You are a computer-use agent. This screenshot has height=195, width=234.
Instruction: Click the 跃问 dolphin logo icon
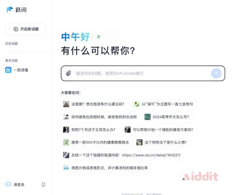pos(9,10)
